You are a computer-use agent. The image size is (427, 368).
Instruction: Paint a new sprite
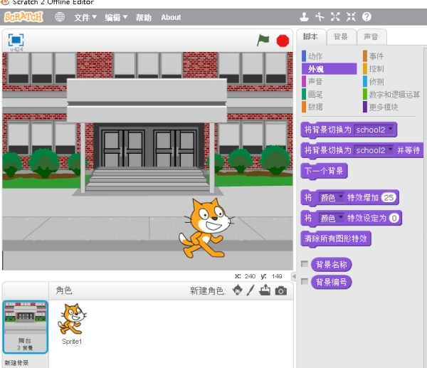click(x=251, y=290)
